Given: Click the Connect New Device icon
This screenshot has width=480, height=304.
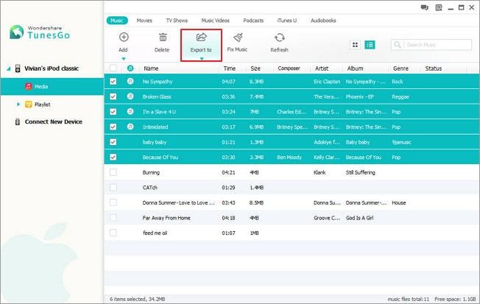Looking at the screenshot, I should click(x=18, y=122).
